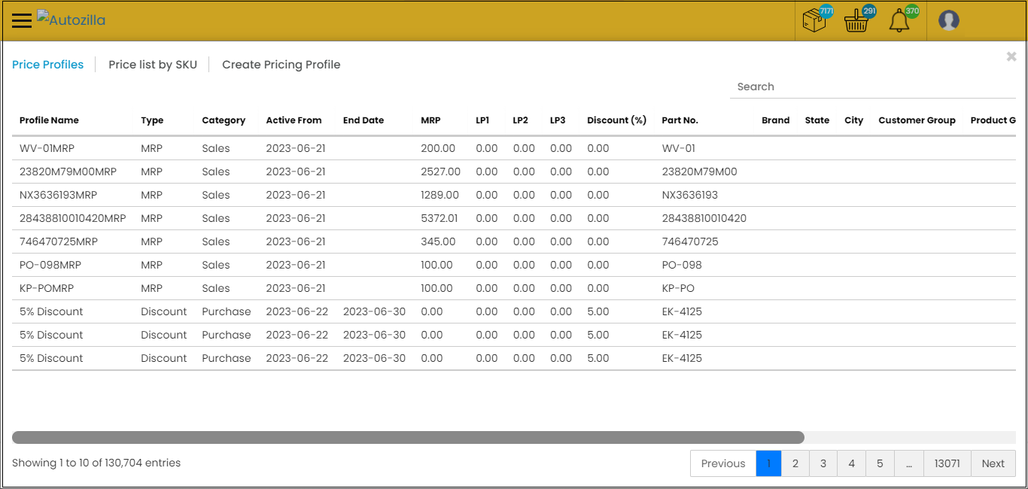The height and width of the screenshot is (489, 1028).
Task: Switch to Price Profiles tab
Action: pyautogui.click(x=47, y=65)
